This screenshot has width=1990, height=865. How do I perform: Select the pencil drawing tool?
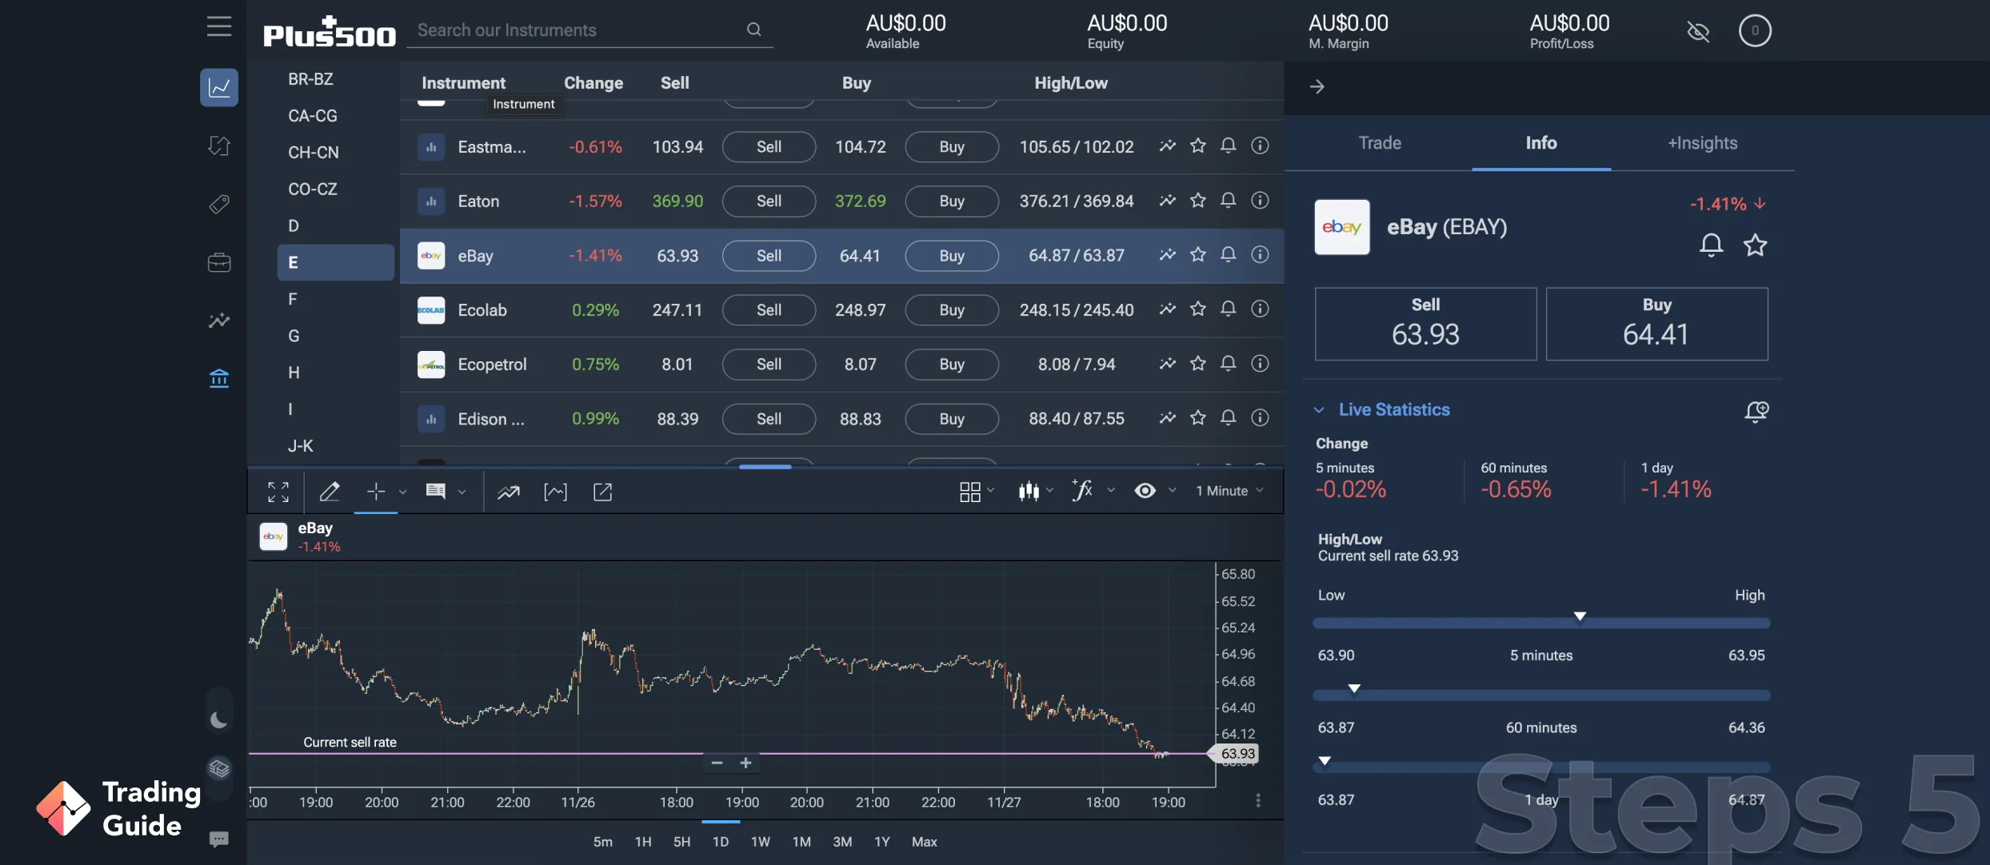(x=330, y=492)
